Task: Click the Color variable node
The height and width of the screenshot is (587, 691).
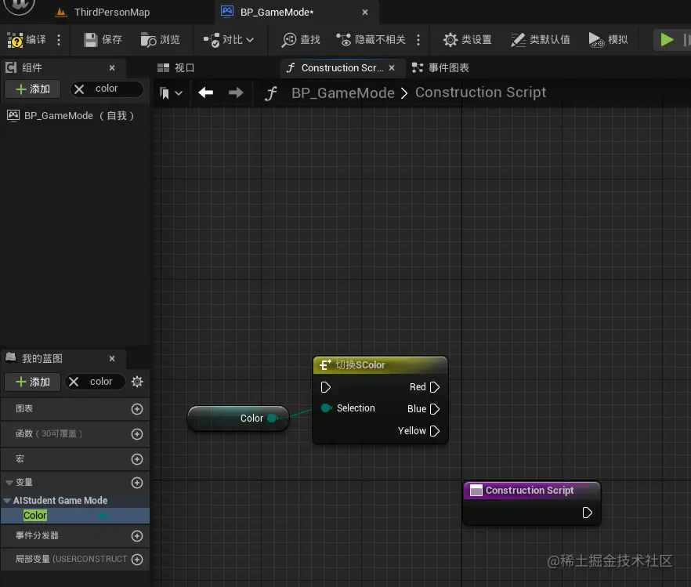Action: click(238, 419)
